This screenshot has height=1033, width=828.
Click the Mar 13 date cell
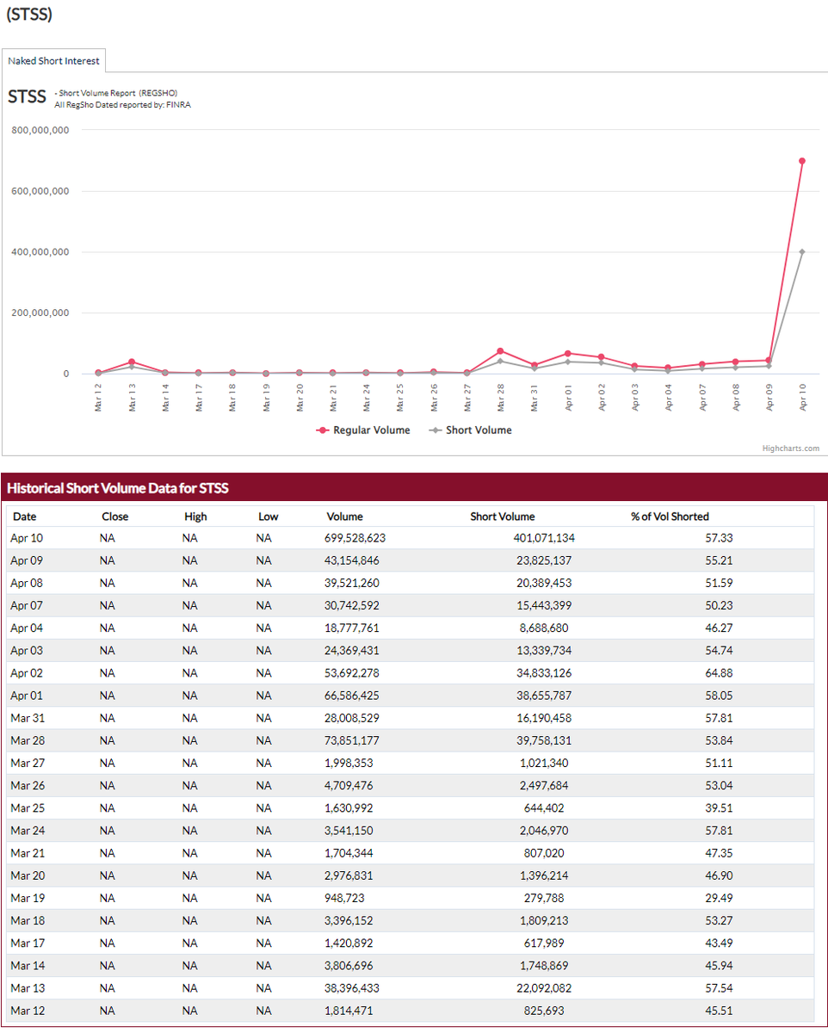coord(26,987)
